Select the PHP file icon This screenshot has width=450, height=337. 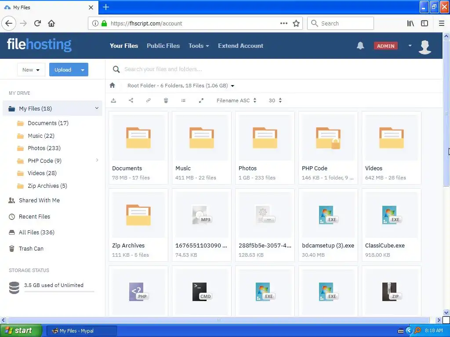point(138,292)
